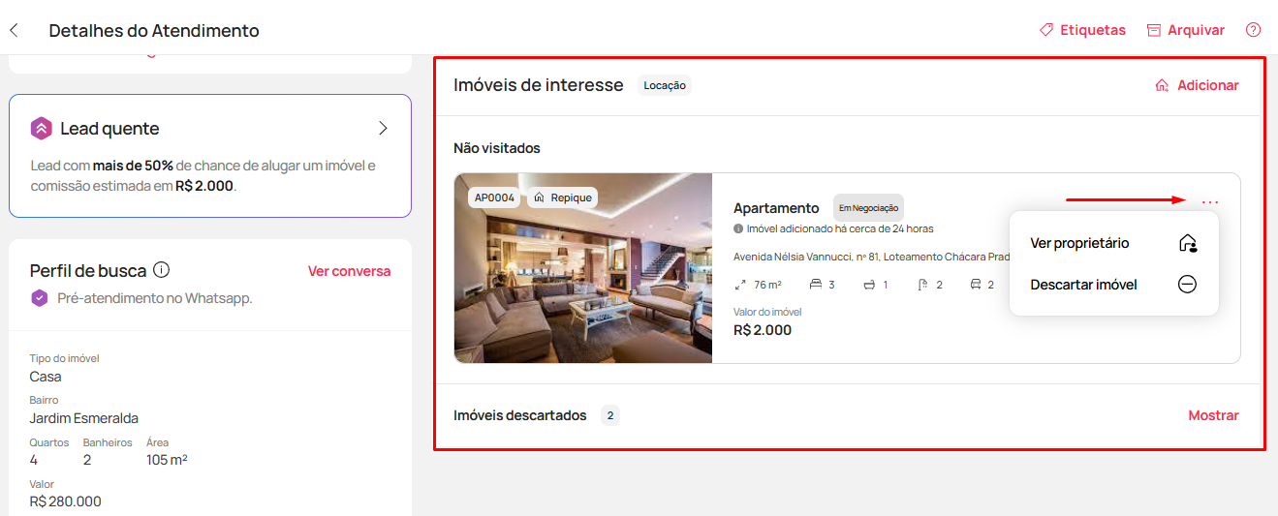Click the house icon beside Adicionar
This screenshot has width=1278, height=516.
coord(1162,85)
